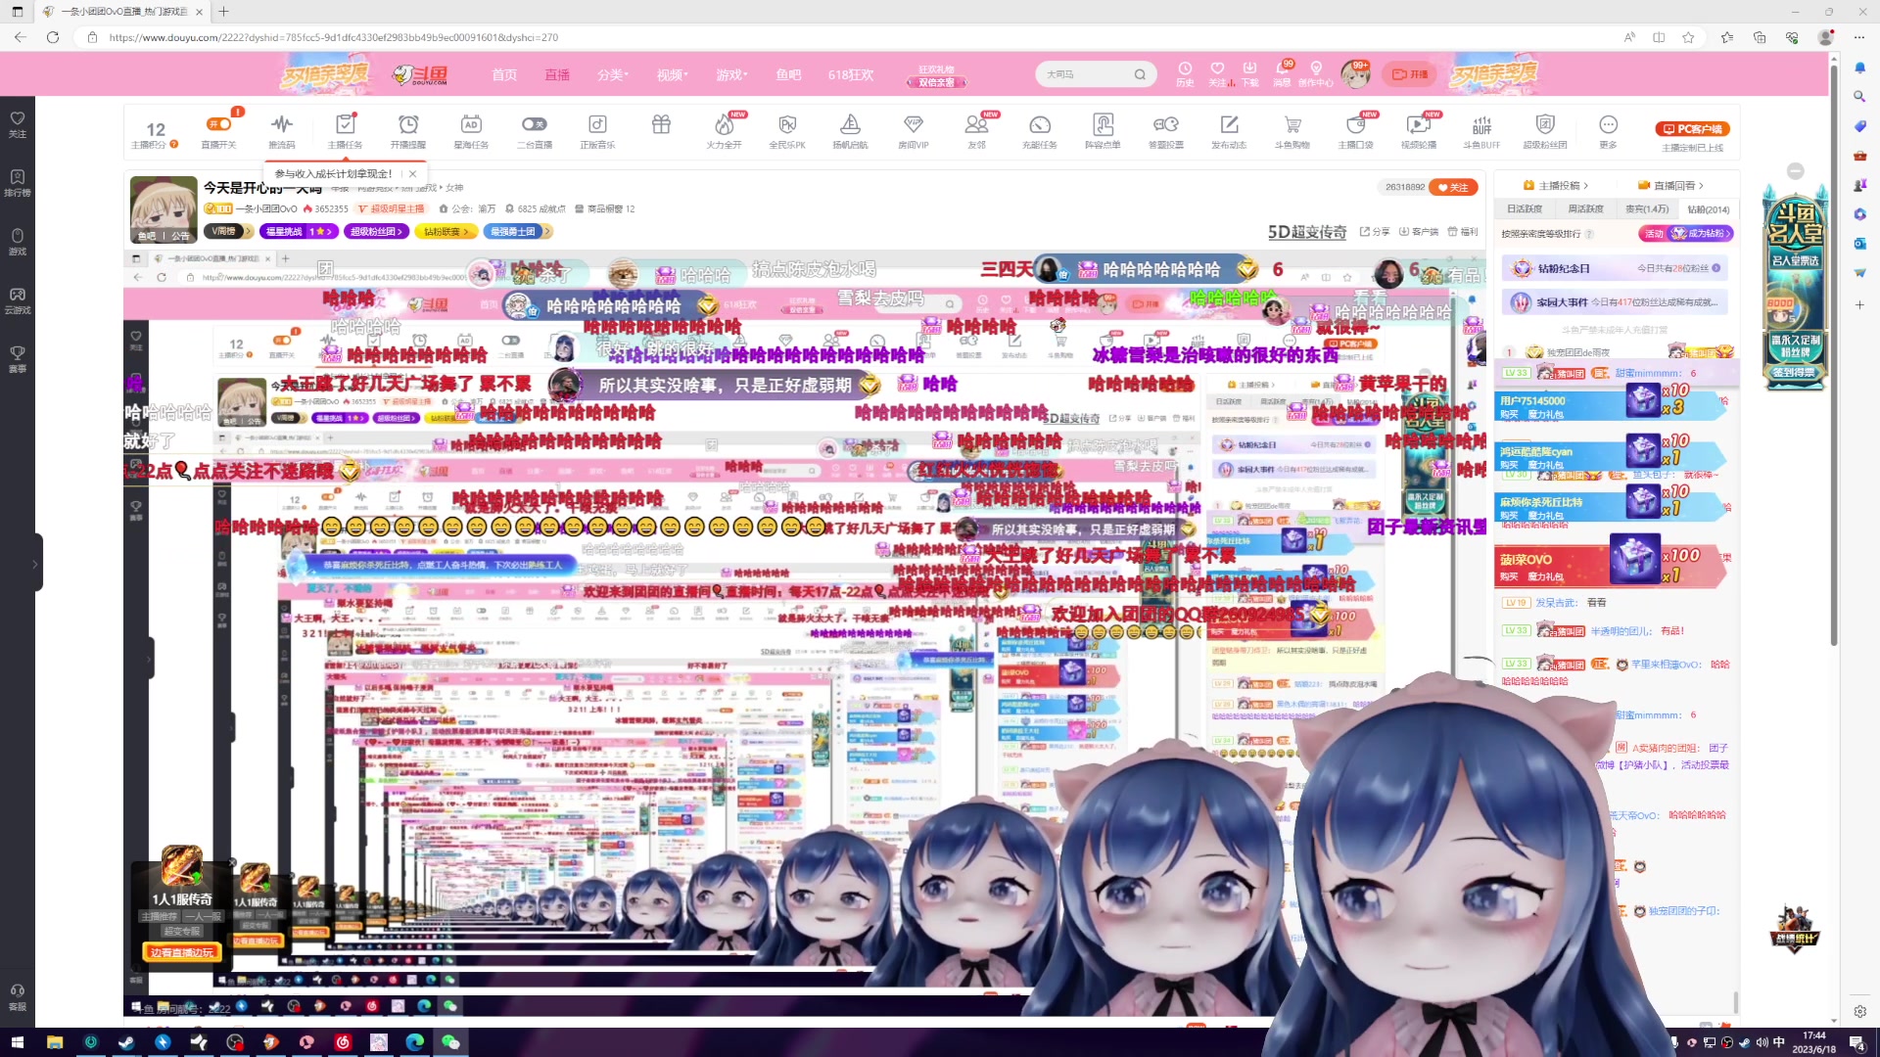Open the 斗鱼购物 shopping cart icon
Viewport: 1880px width, 1057px height.
pos(1292,125)
